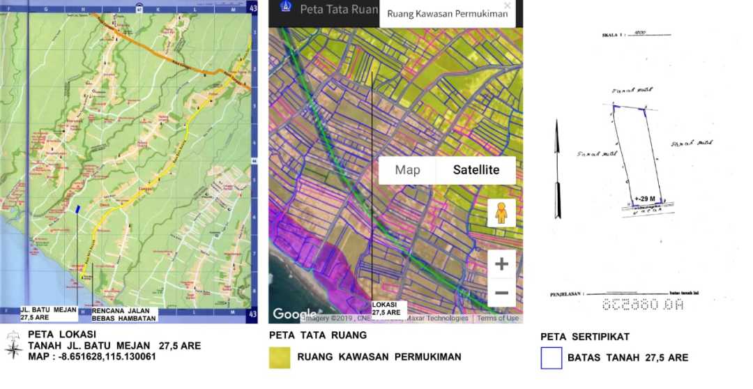Viewport: 753px width, 389px height.
Task: Switch to the Map view
Action: point(407,170)
